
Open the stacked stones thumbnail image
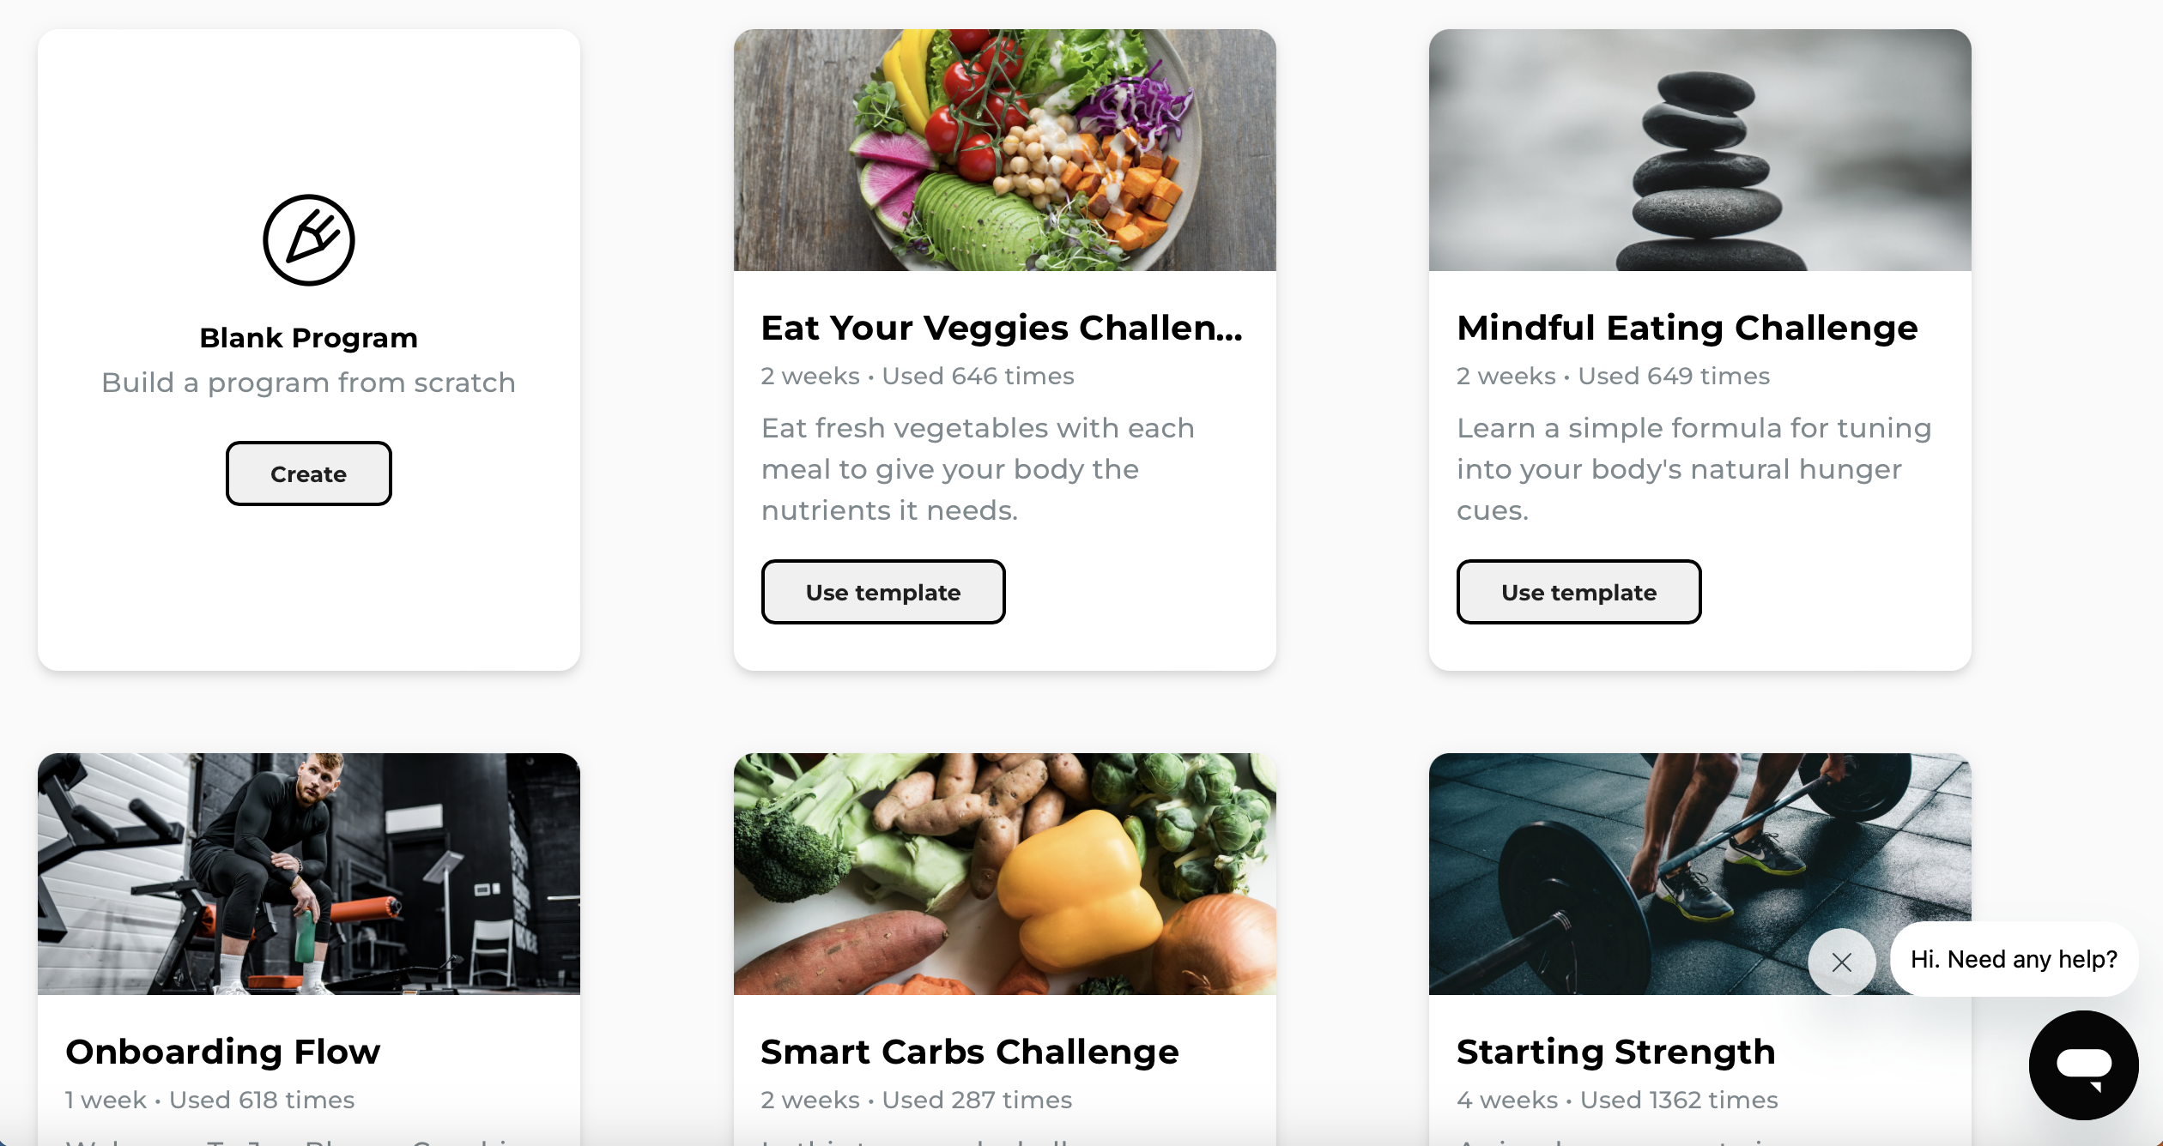1699,150
